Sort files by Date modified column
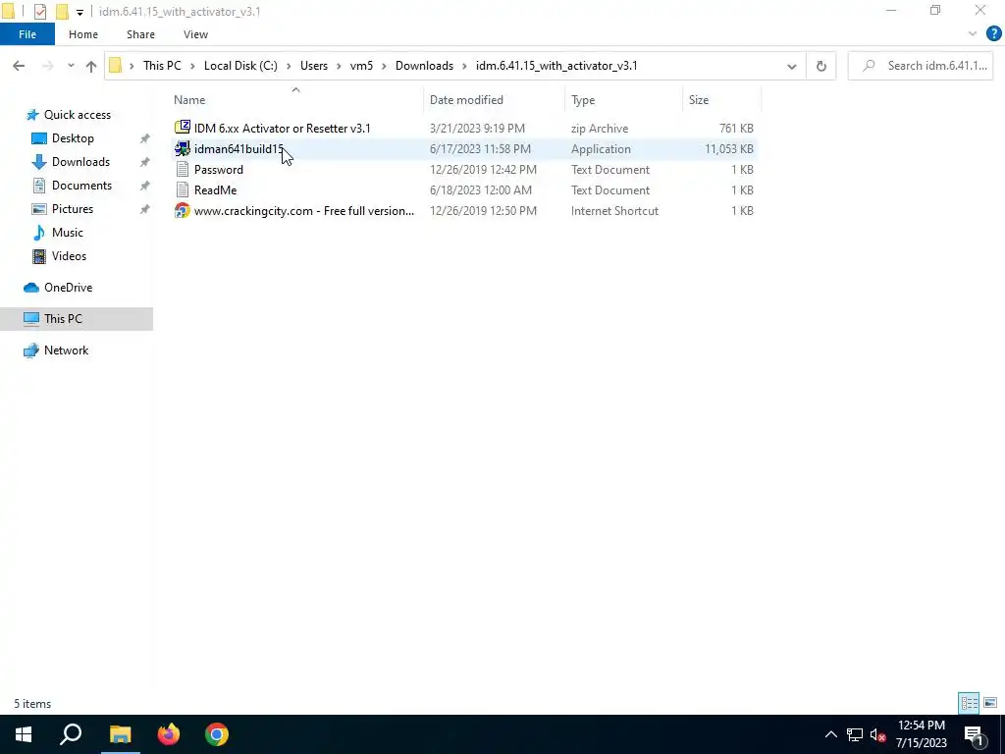Screen dimensions: 1005x754 [466, 100]
